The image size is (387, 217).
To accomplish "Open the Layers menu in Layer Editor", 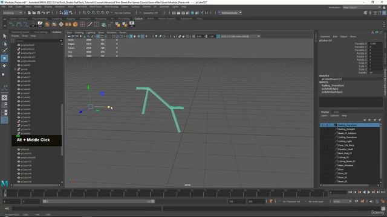I will (x=324, y=115).
